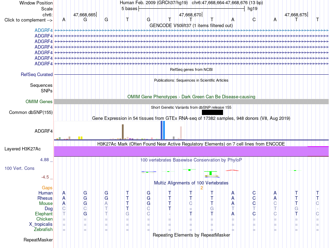
Task: Click the black ADGRF4 label beside GTEx chart
Action: tap(44, 131)
